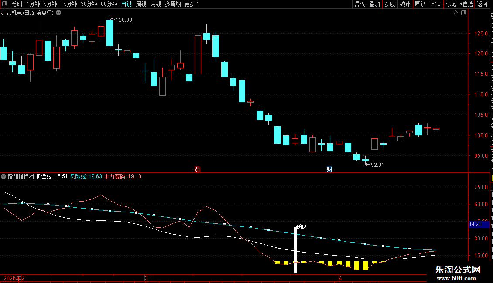Open F10 company information
Image resolution: width=493 pixels, height=283 pixels.
436,4
